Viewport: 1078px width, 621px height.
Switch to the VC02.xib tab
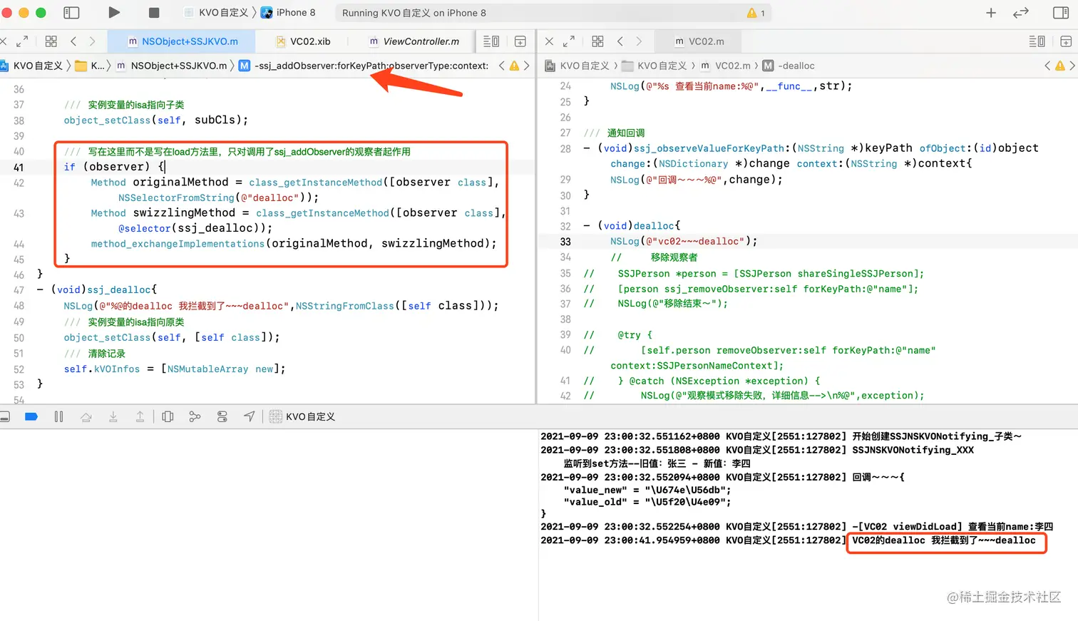(303, 41)
